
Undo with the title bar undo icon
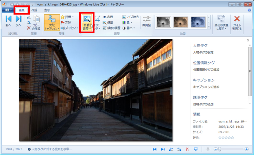pos(23,4)
